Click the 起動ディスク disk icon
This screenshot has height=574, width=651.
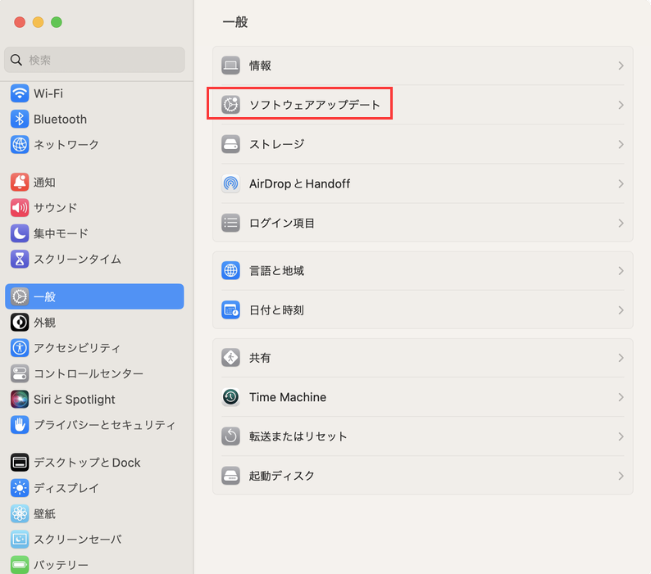pyautogui.click(x=231, y=476)
